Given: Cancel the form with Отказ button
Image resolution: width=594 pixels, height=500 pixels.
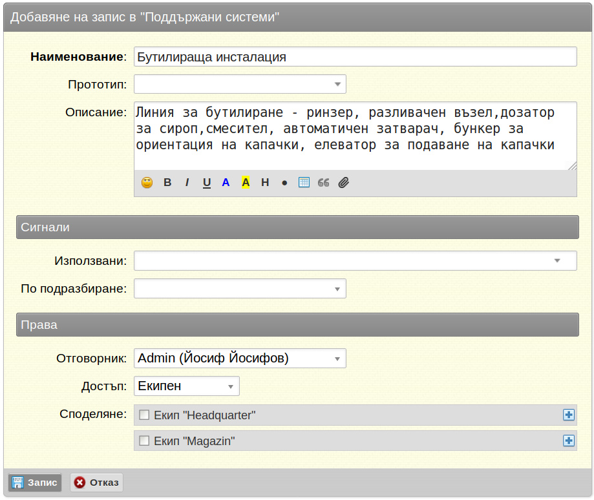Looking at the screenshot, I should click(96, 483).
